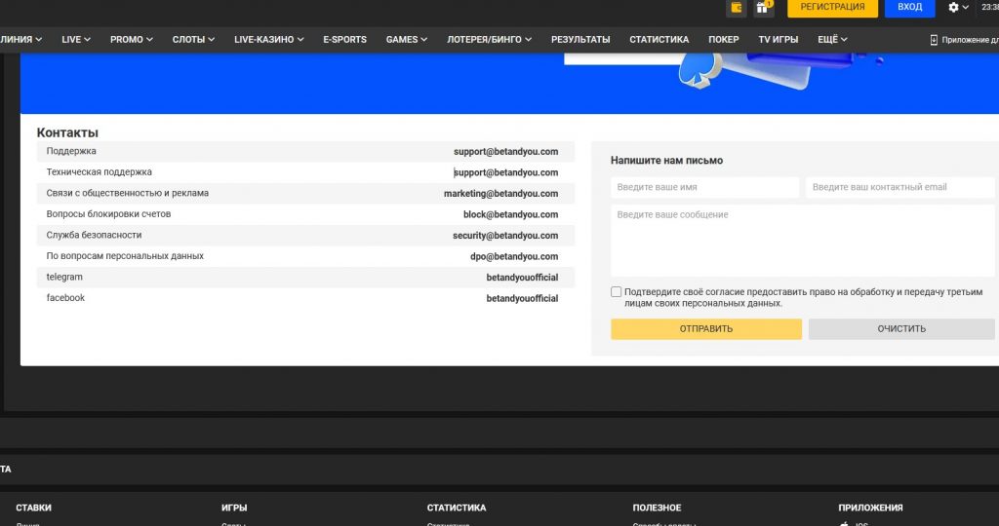Open the СТАТИСТИКА page in navbar
999x526 pixels.
point(659,39)
